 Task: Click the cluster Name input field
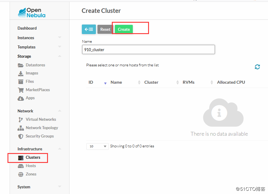[148, 50]
